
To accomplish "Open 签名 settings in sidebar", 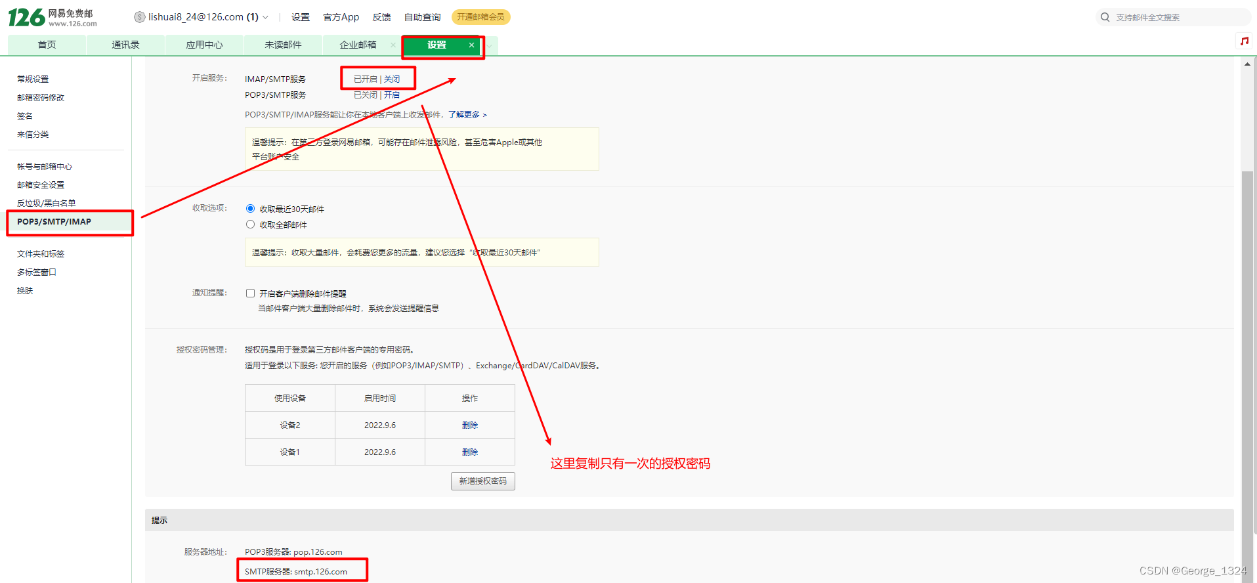I will [x=25, y=116].
